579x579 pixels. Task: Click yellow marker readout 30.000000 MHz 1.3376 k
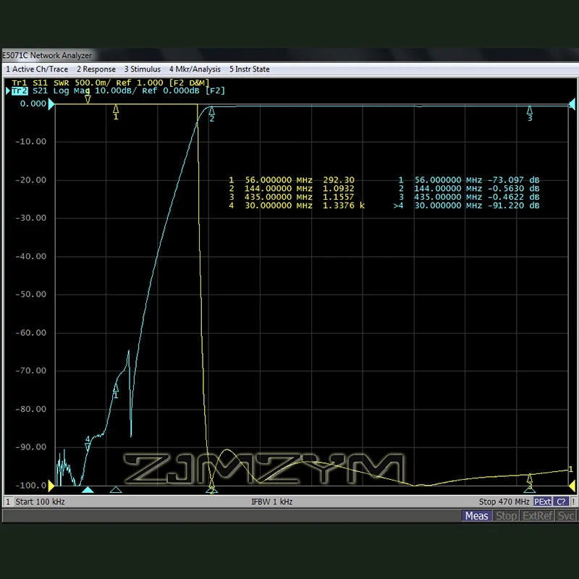click(297, 206)
